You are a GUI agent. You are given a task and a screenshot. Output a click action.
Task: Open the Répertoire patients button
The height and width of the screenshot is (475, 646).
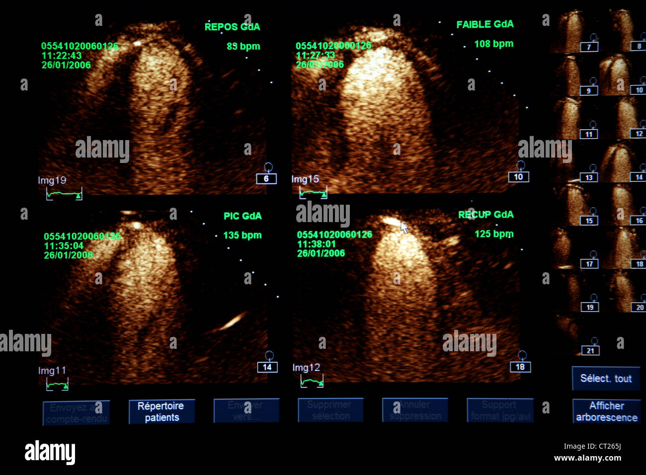pos(161,411)
